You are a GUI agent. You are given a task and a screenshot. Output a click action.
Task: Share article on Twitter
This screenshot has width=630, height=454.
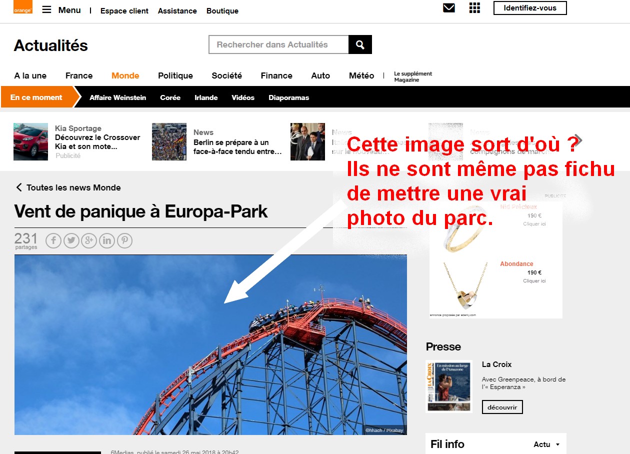(x=71, y=241)
